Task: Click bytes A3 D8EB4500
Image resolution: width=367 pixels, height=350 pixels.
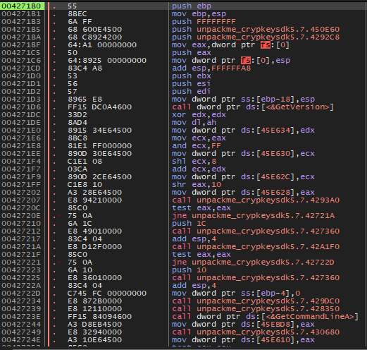Action: [x=94, y=324]
